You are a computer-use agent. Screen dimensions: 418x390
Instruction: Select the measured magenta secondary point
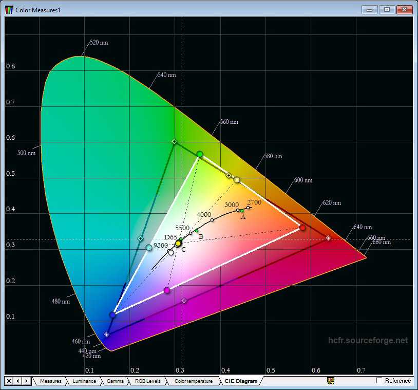point(167,290)
